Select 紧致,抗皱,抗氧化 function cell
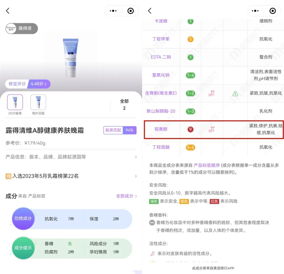Image resolution: width=284 pixels, height=274 pixels. [x=266, y=93]
